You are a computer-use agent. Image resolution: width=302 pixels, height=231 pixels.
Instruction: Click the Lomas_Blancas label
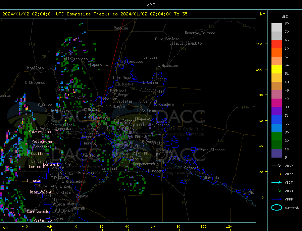[211, 150]
